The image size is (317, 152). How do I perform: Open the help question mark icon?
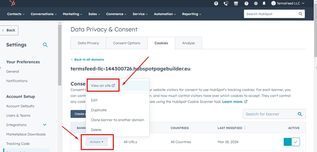click(x=246, y=3)
